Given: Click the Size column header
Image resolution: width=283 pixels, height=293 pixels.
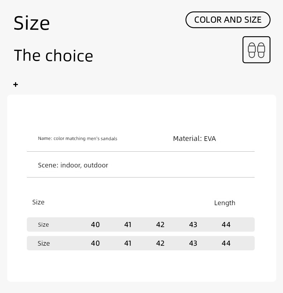Looking at the screenshot, I should pos(38,202).
